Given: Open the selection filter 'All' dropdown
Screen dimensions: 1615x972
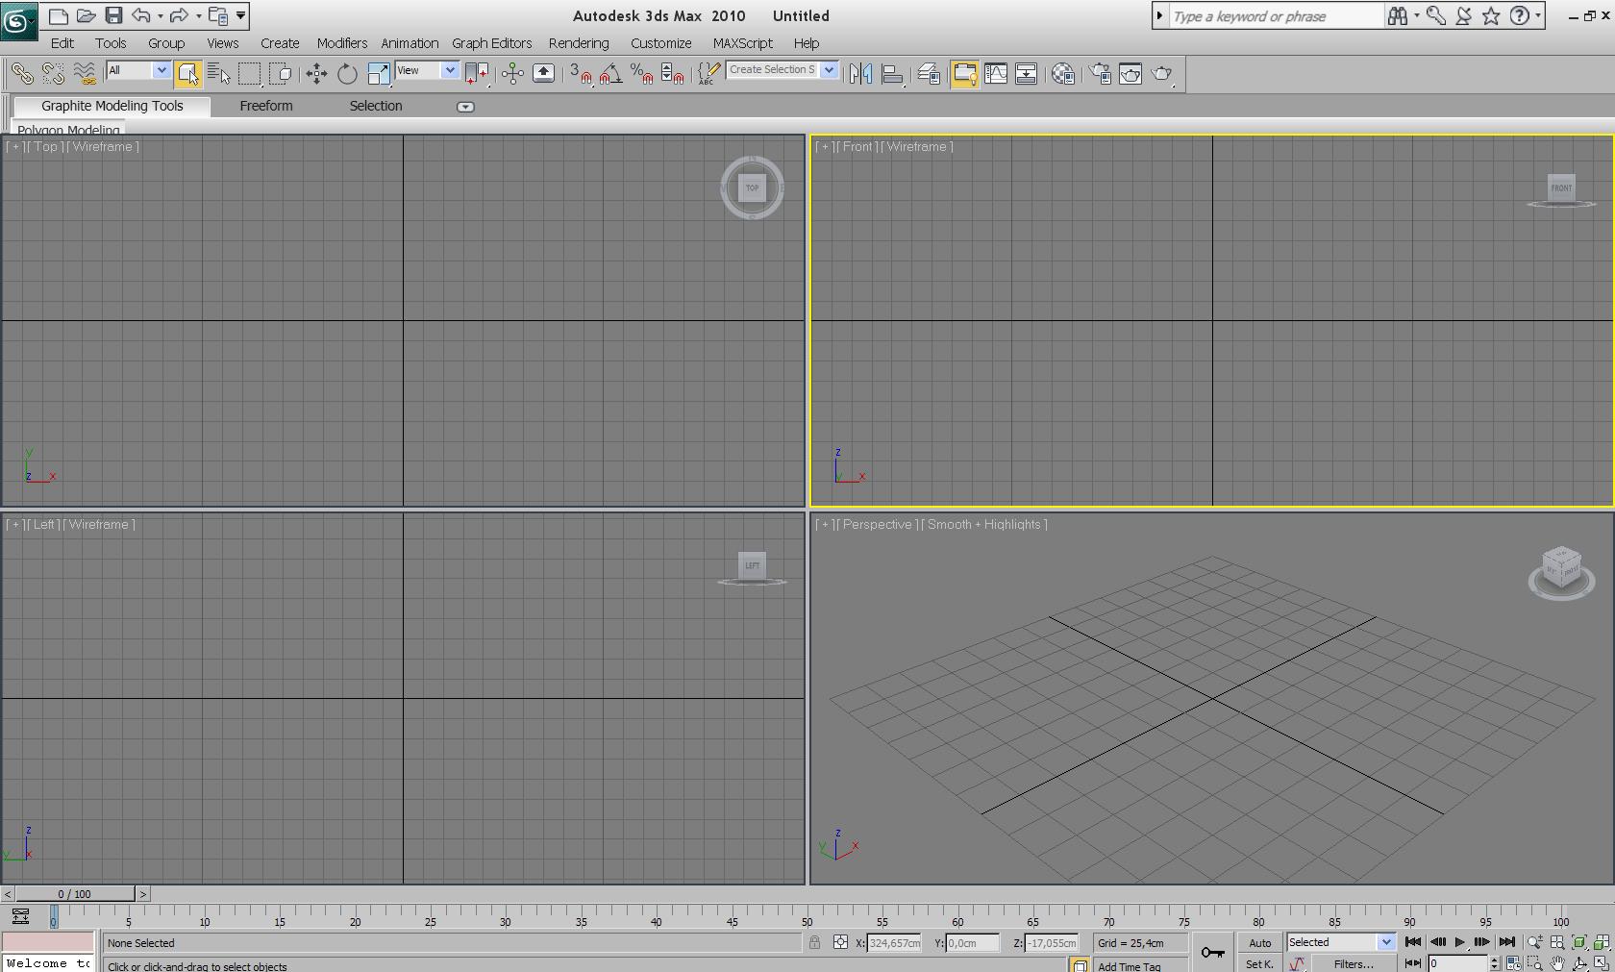Looking at the screenshot, I should coord(161,70).
